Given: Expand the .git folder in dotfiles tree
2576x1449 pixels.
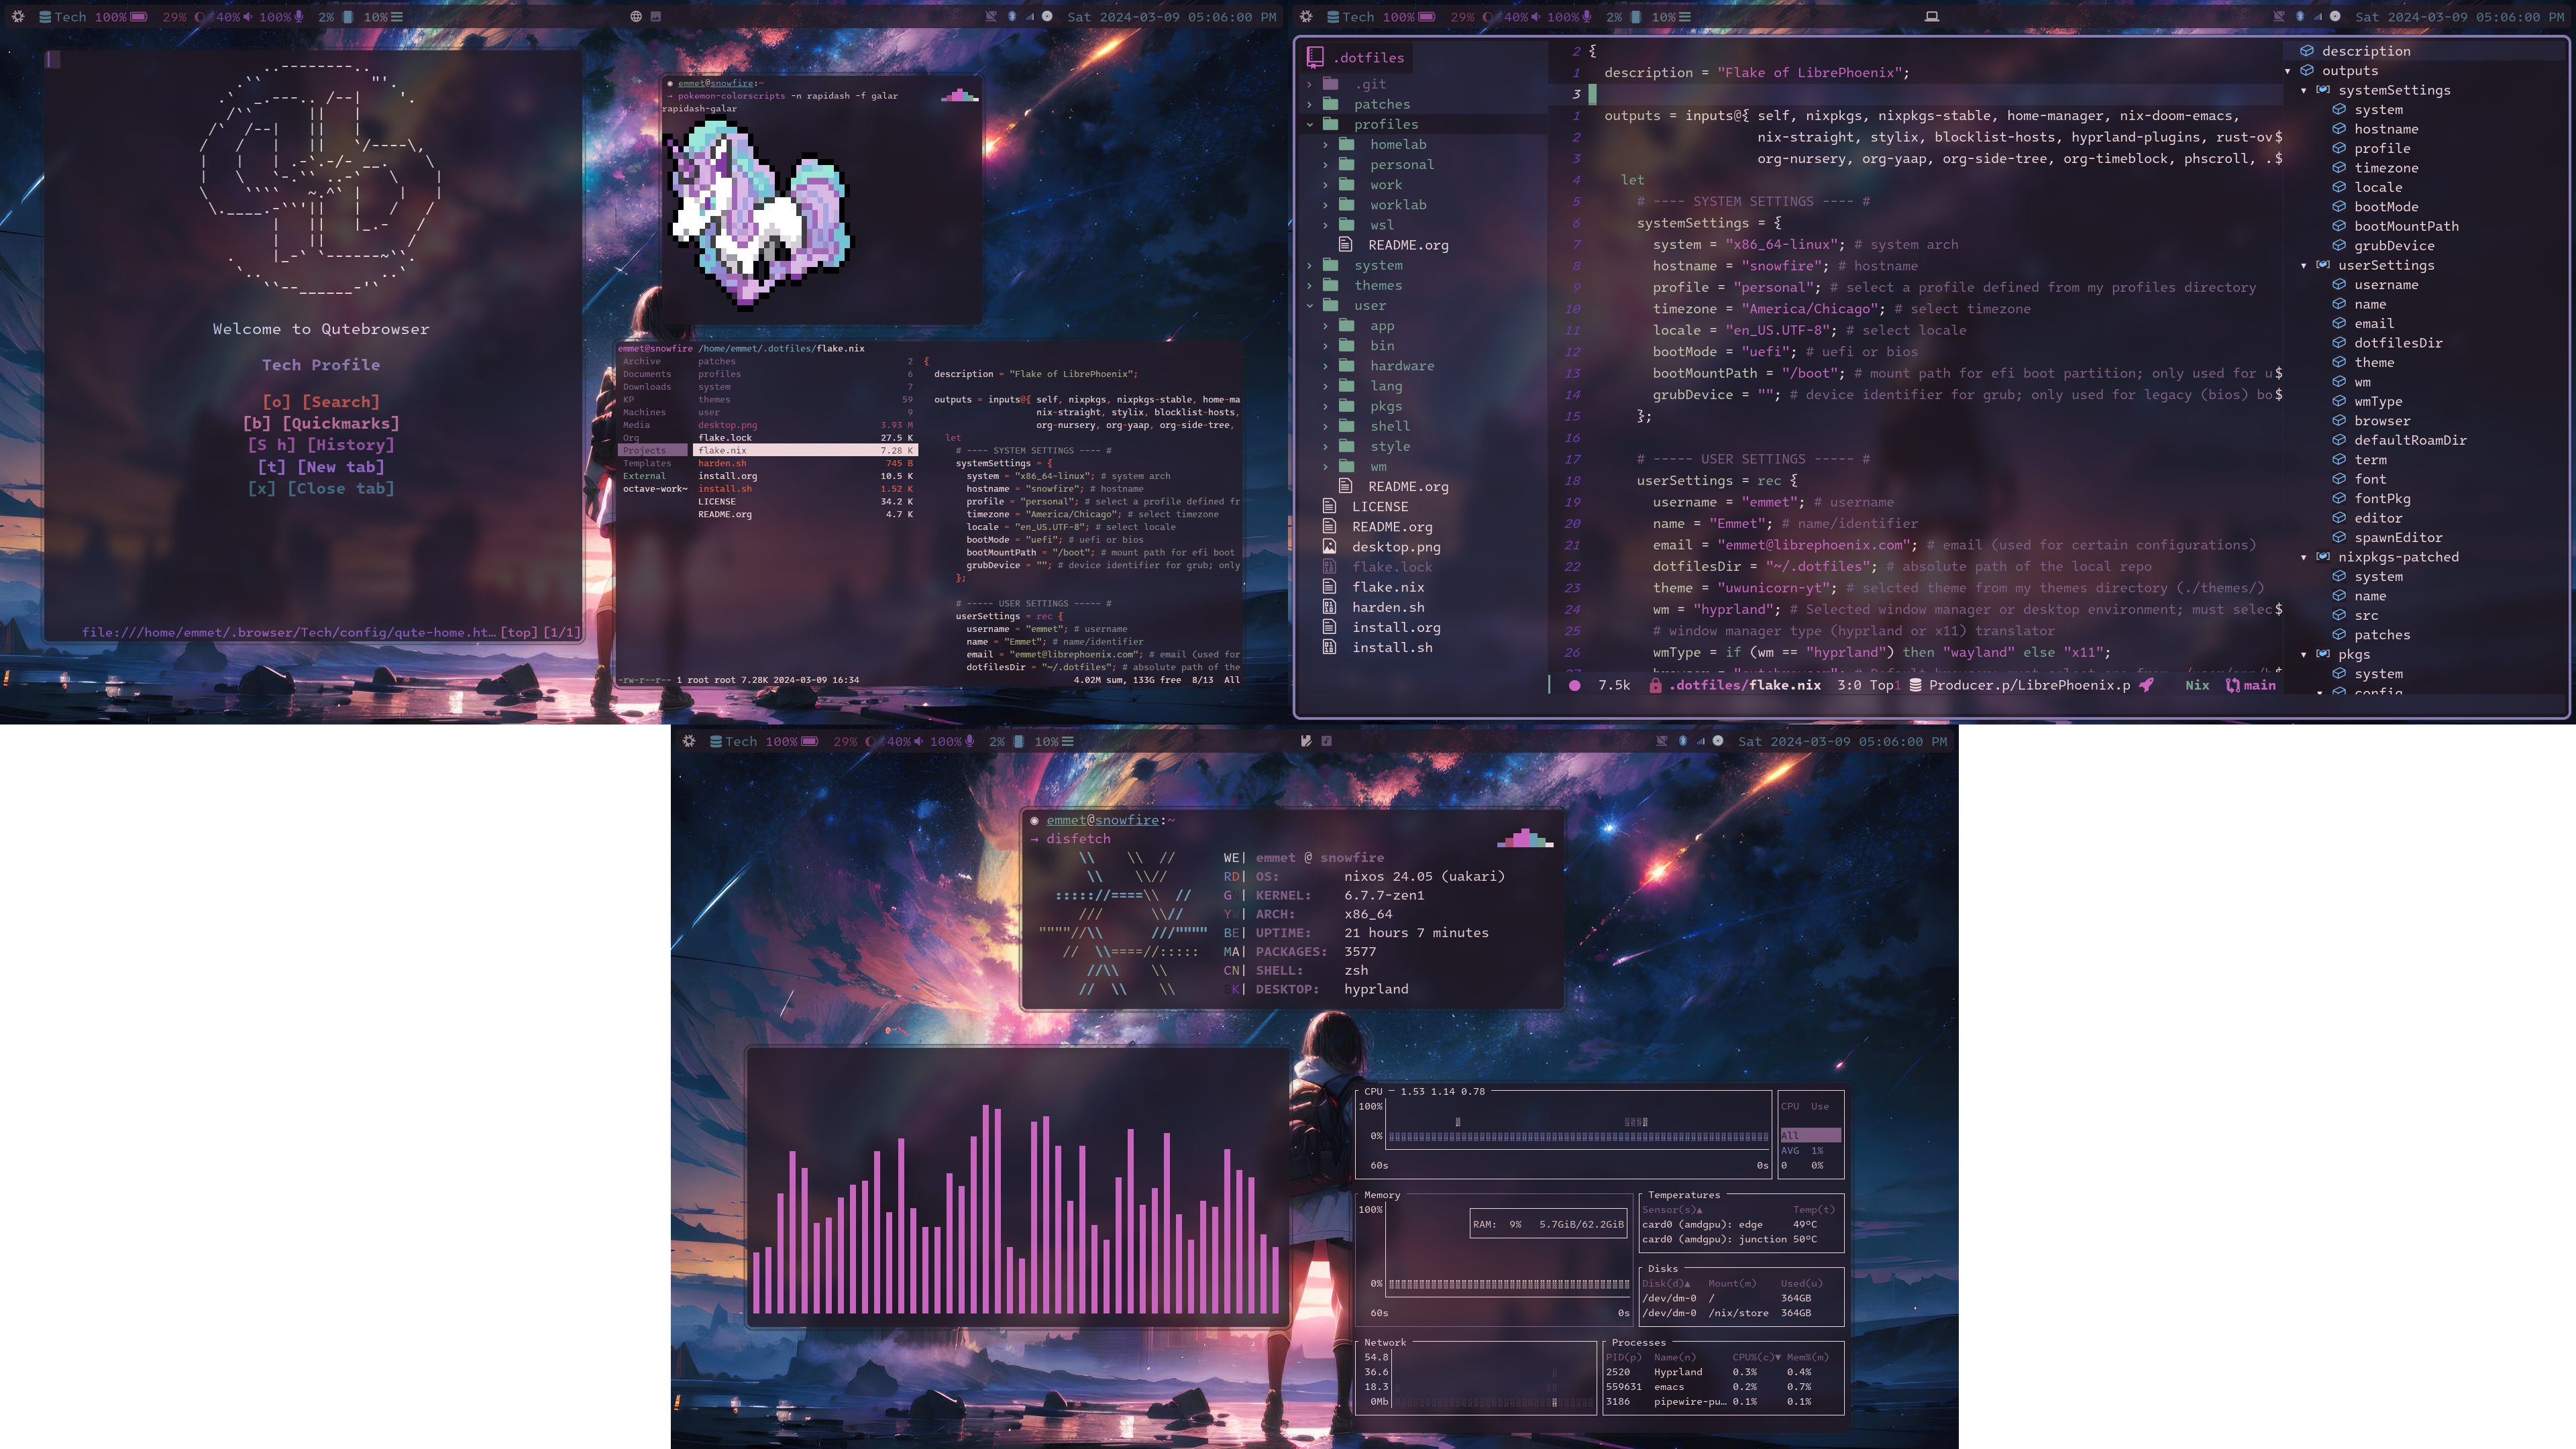Looking at the screenshot, I should 1309,83.
